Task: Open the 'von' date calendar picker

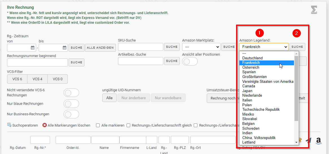Action: click(x=32, y=48)
